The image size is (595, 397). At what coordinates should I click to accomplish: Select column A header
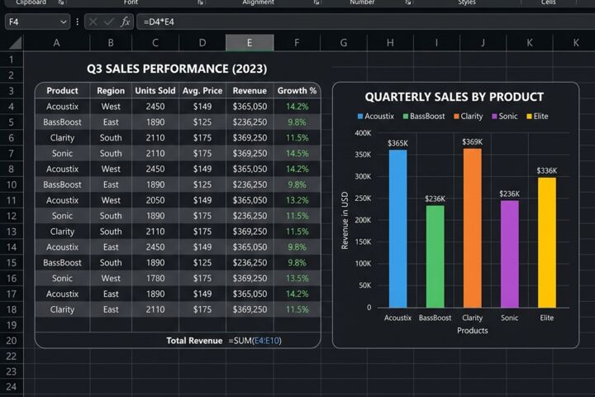[56, 43]
